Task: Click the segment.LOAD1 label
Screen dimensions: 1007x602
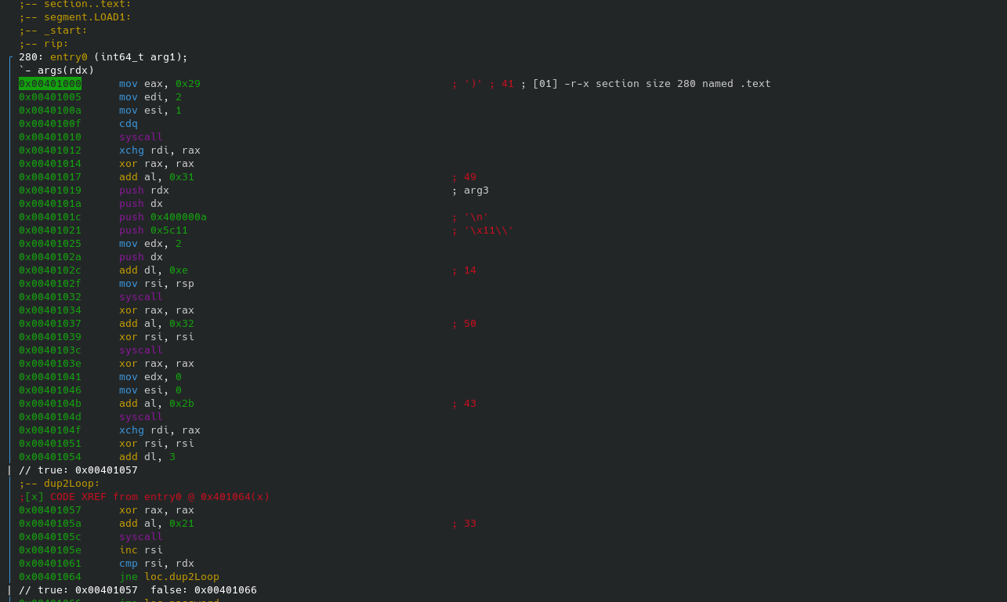Action: (88, 16)
